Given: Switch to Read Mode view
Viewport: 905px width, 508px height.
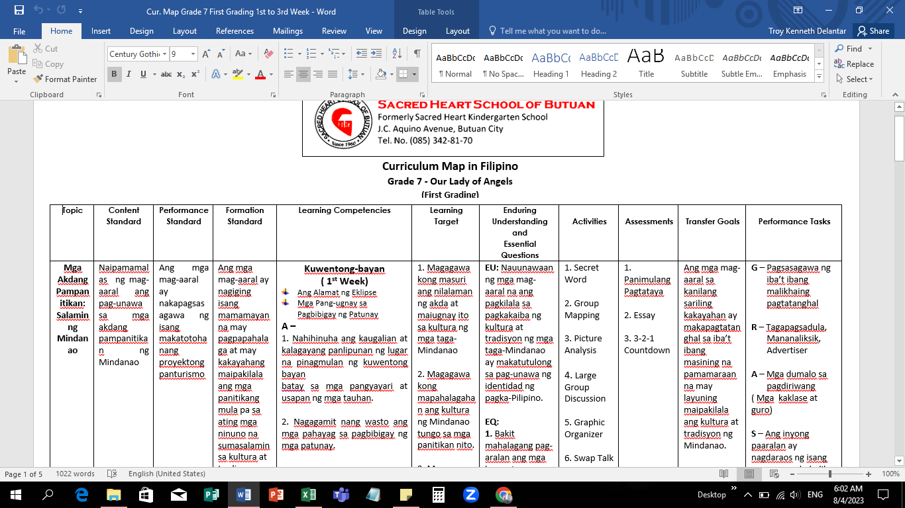Looking at the screenshot, I should tap(724, 474).
